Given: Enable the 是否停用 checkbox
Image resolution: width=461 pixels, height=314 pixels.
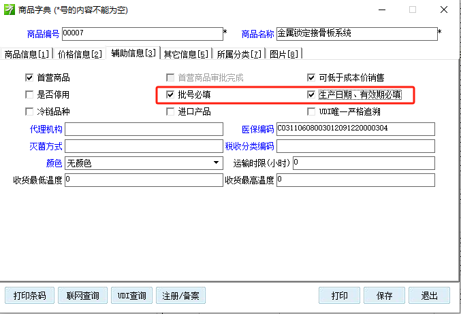Looking at the screenshot, I should tap(29, 95).
